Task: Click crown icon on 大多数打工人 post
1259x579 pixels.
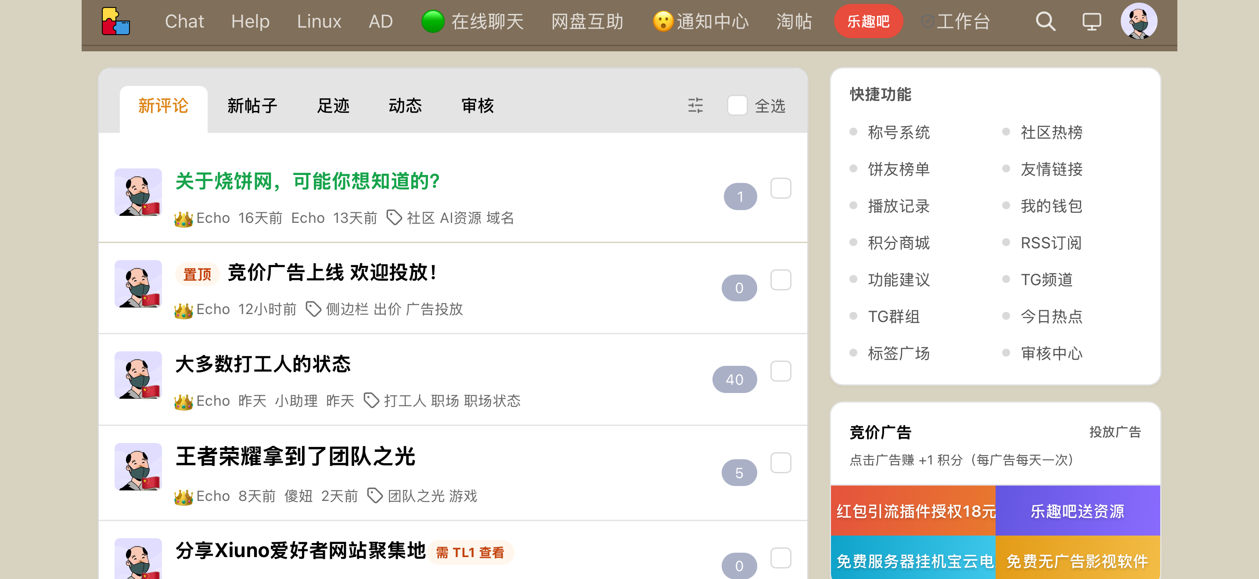Action: 183,401
